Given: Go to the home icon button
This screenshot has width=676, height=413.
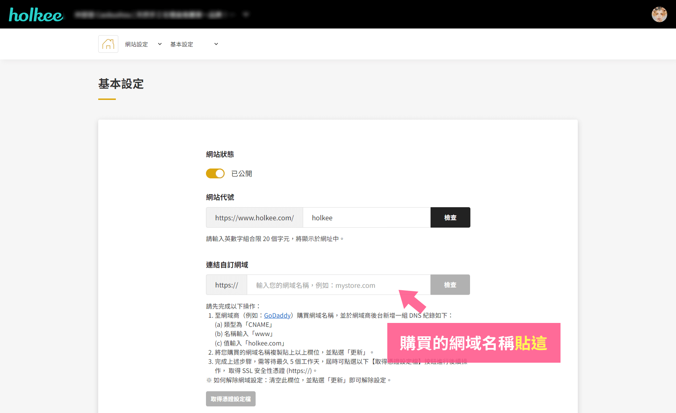Looking at the screenshot, I should click(x=108, y=44).
